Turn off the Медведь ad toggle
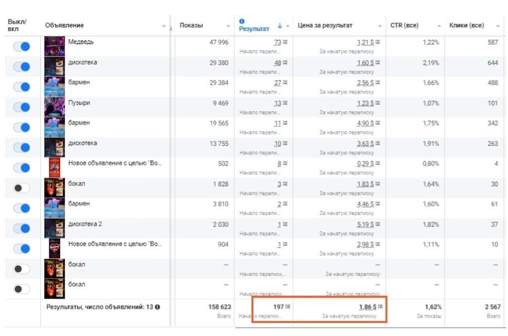This screenshot has height=336, width=508. pyautogui.click(x=21, y=46)
